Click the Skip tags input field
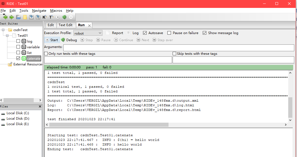Viewport: 297px width, 157px height. coord(233,60)
